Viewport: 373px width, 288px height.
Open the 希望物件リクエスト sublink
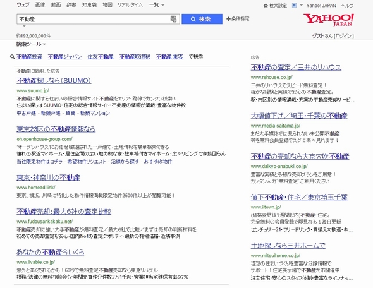click(87, 162)
